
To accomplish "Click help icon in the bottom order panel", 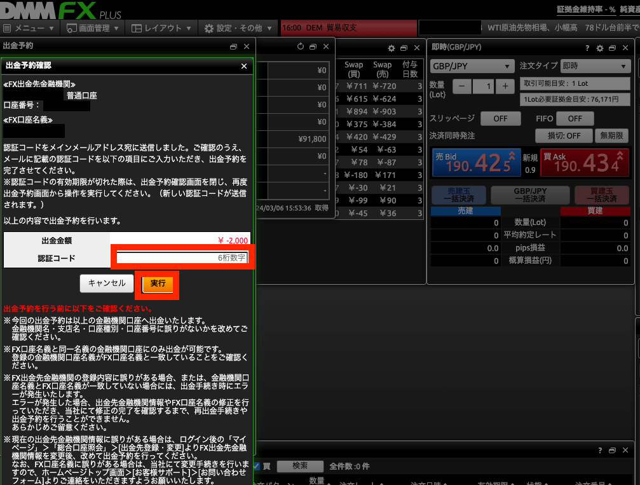I will tap(599, 450).
